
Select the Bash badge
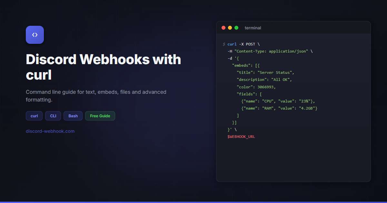73,116
